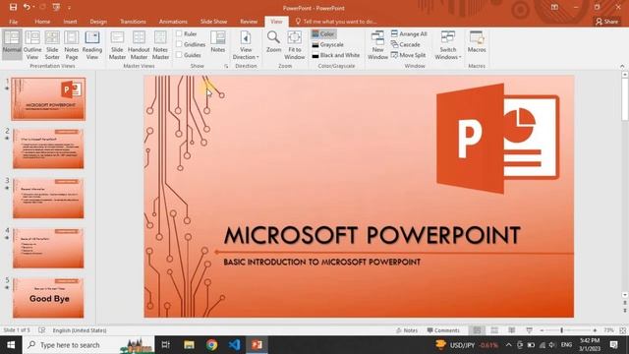Image resolution: width=629 pixels, height=354 pixels.
Task: Click the Share button
Action: pos(606,22)
